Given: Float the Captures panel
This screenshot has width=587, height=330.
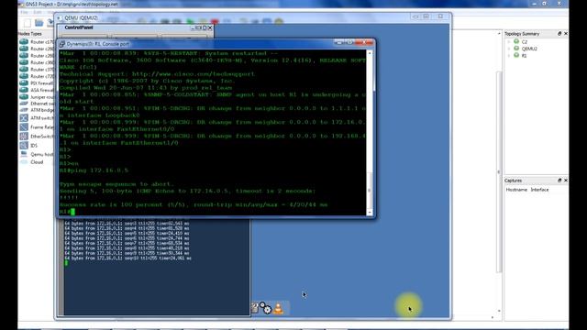Looking at the screenshot, I should pyautogui.click(x=559, y=181).
